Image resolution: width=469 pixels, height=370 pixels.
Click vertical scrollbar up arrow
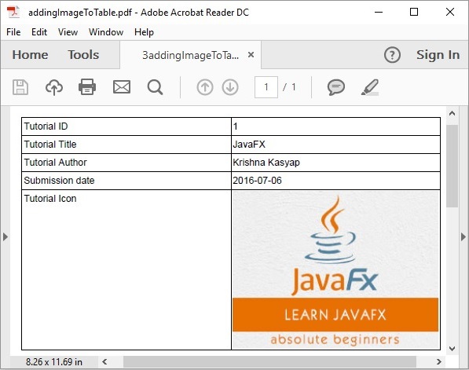pos(453,113)
